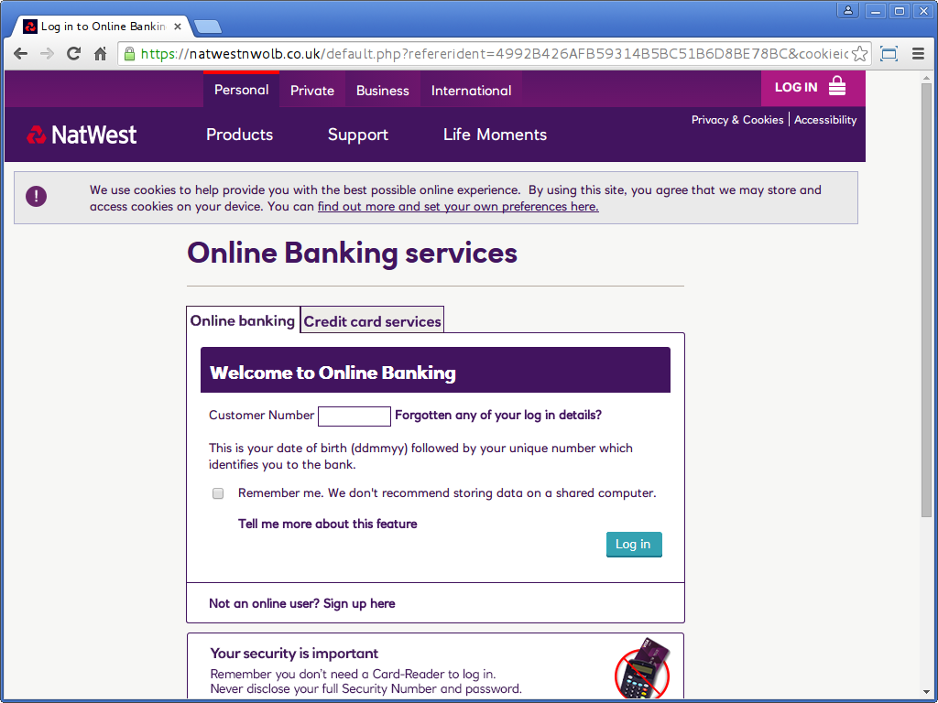Tick the Remember me checkbox
Viewport: 938px width, 703px height.
[218, 493]
